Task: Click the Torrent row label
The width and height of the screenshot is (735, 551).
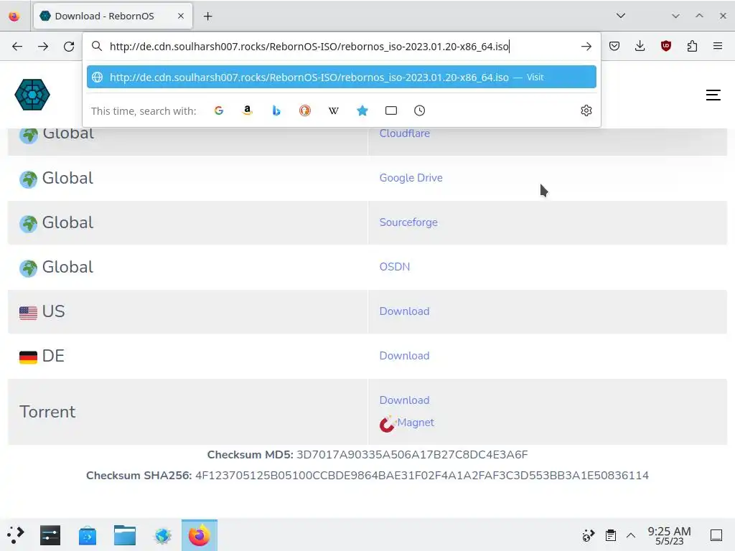Action: pyautogui.click(x=47, y=412)
